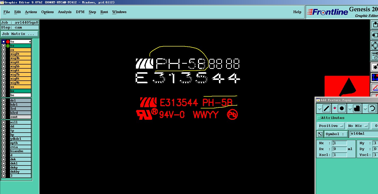Select the add arc feature icon
The height and width of the screenshot is (194, 378).
pyautogui.click(x=372, y=108)
